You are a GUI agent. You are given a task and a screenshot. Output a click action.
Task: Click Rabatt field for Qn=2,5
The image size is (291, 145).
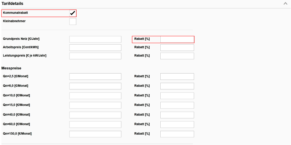tap(177, 76)
